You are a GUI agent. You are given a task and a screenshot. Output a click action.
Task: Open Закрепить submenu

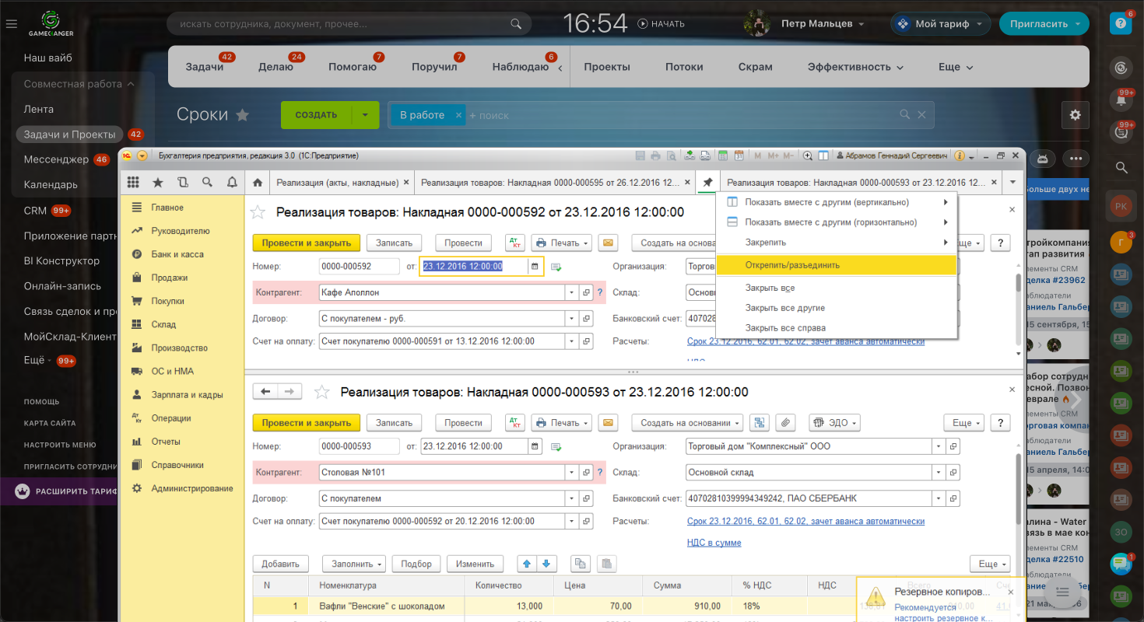836,243
